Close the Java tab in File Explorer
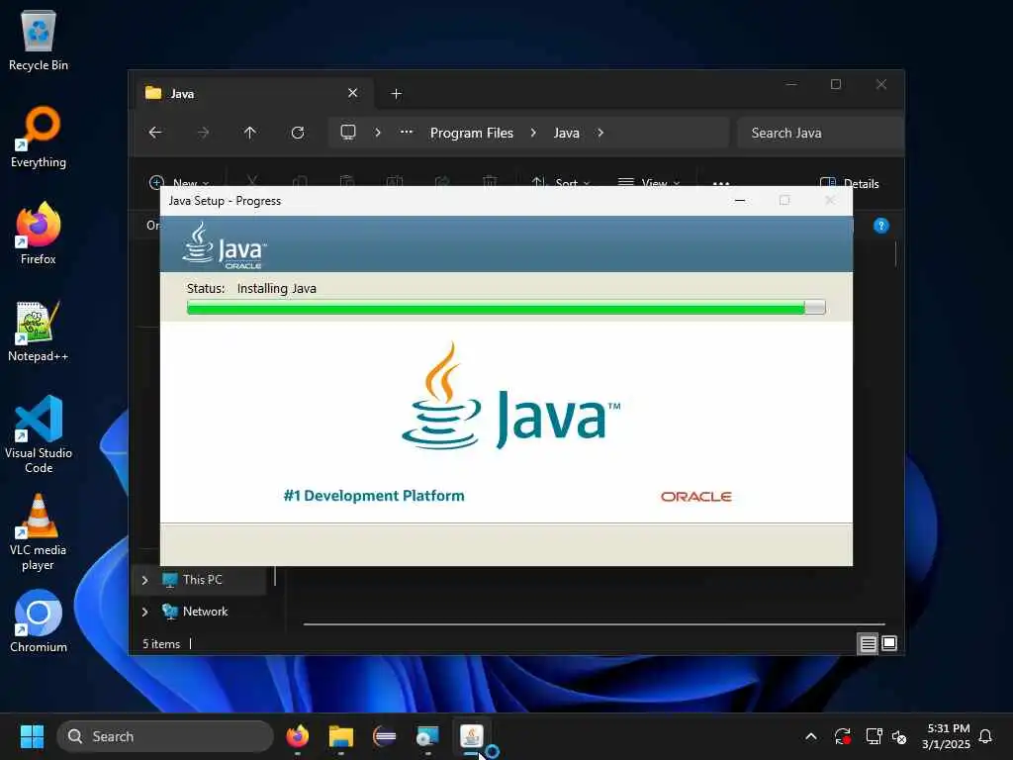Image resolution: width=1013 pixels, height=760 pixels. click(x=353, y=93)
